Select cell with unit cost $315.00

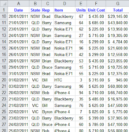click(96, 80)
